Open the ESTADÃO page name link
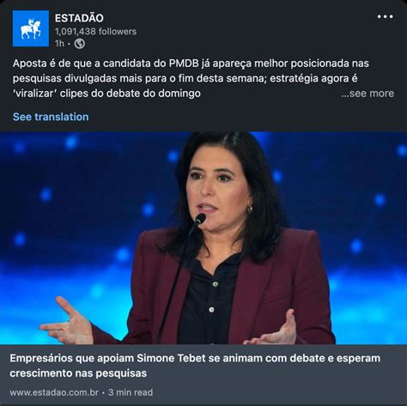This screenshot has width=407, height=406. [79, 18]
